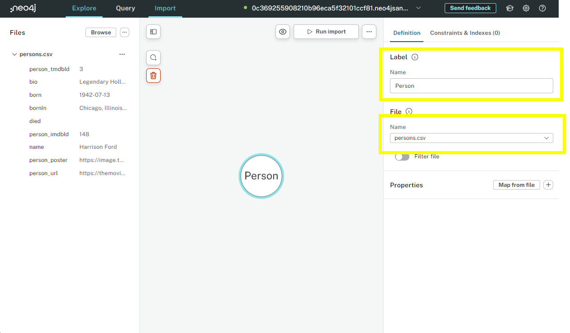Click the Neo4j logo in the top bar
Screen dimensions: 570x333
pos(23,8)
